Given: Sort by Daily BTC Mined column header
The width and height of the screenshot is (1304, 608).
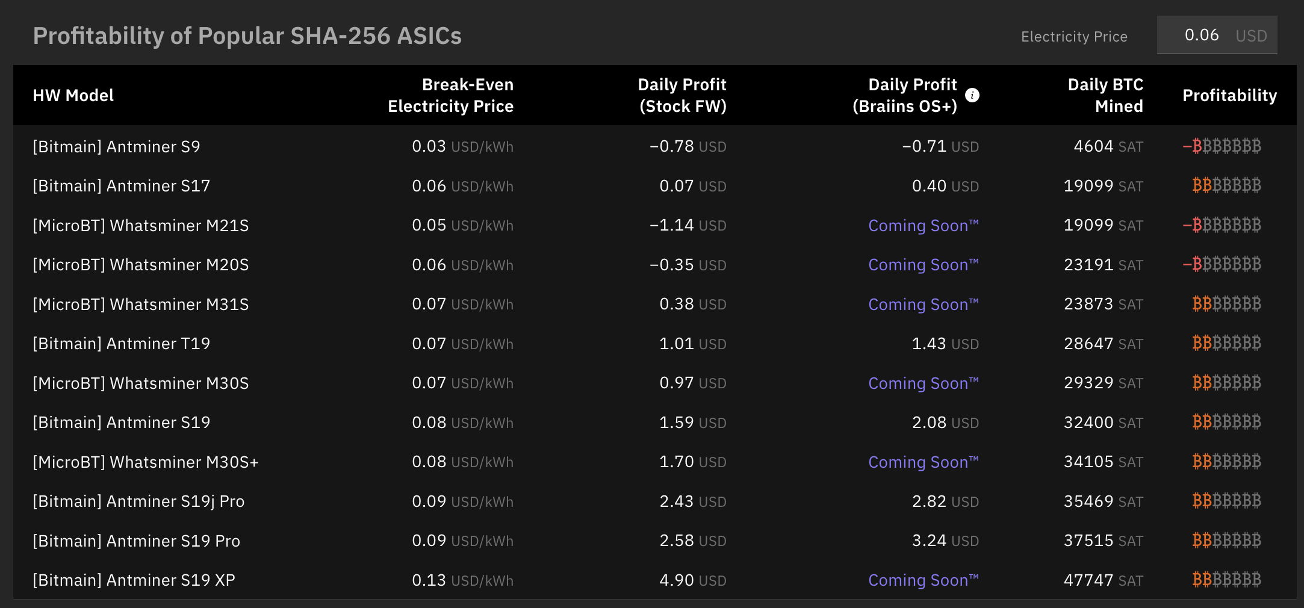Looking at the screenshot, I should pos(1105,95).
